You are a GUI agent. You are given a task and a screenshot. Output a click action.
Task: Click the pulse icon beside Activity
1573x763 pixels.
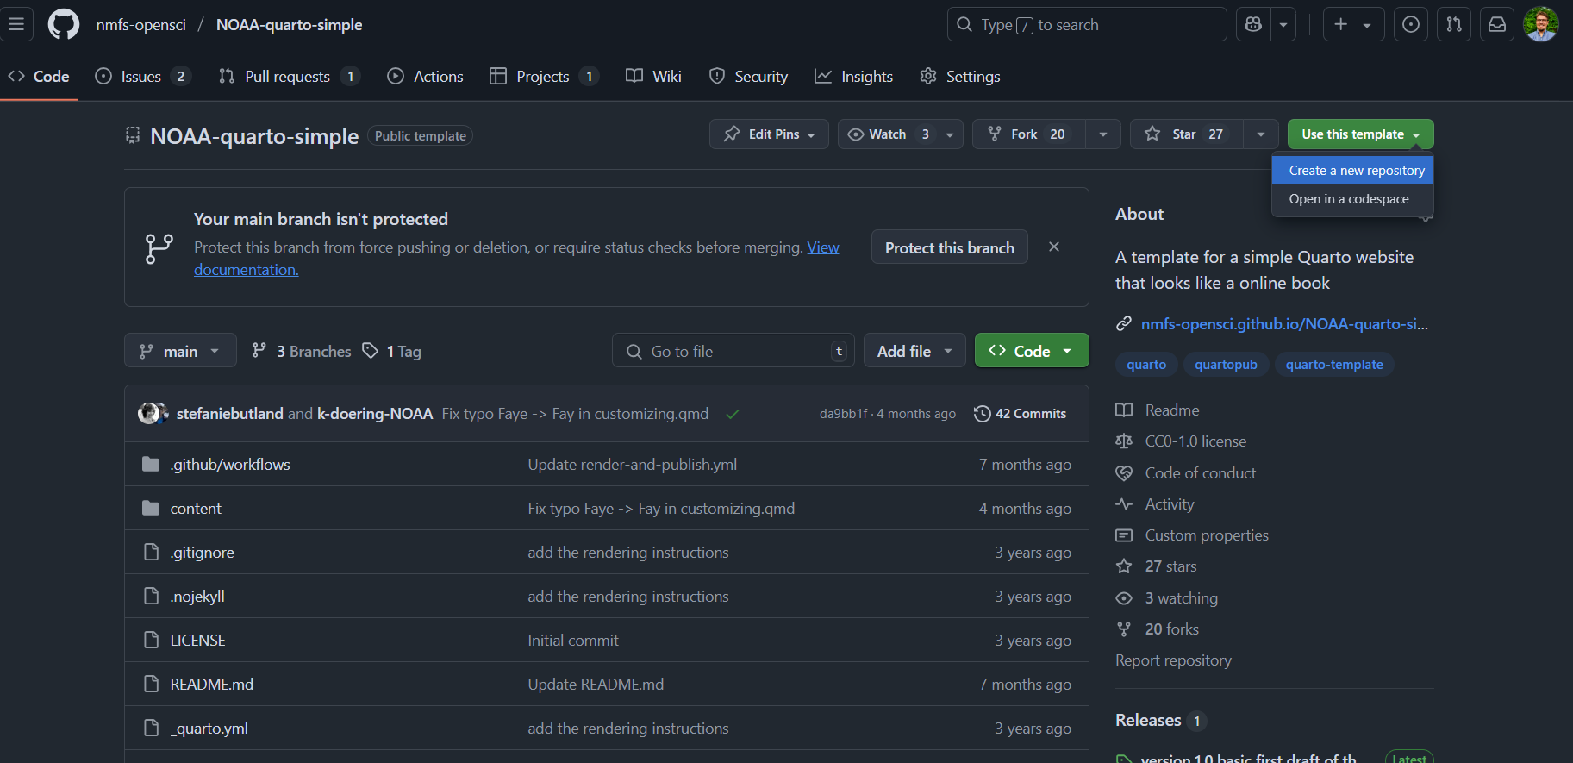pos(1124,504)
